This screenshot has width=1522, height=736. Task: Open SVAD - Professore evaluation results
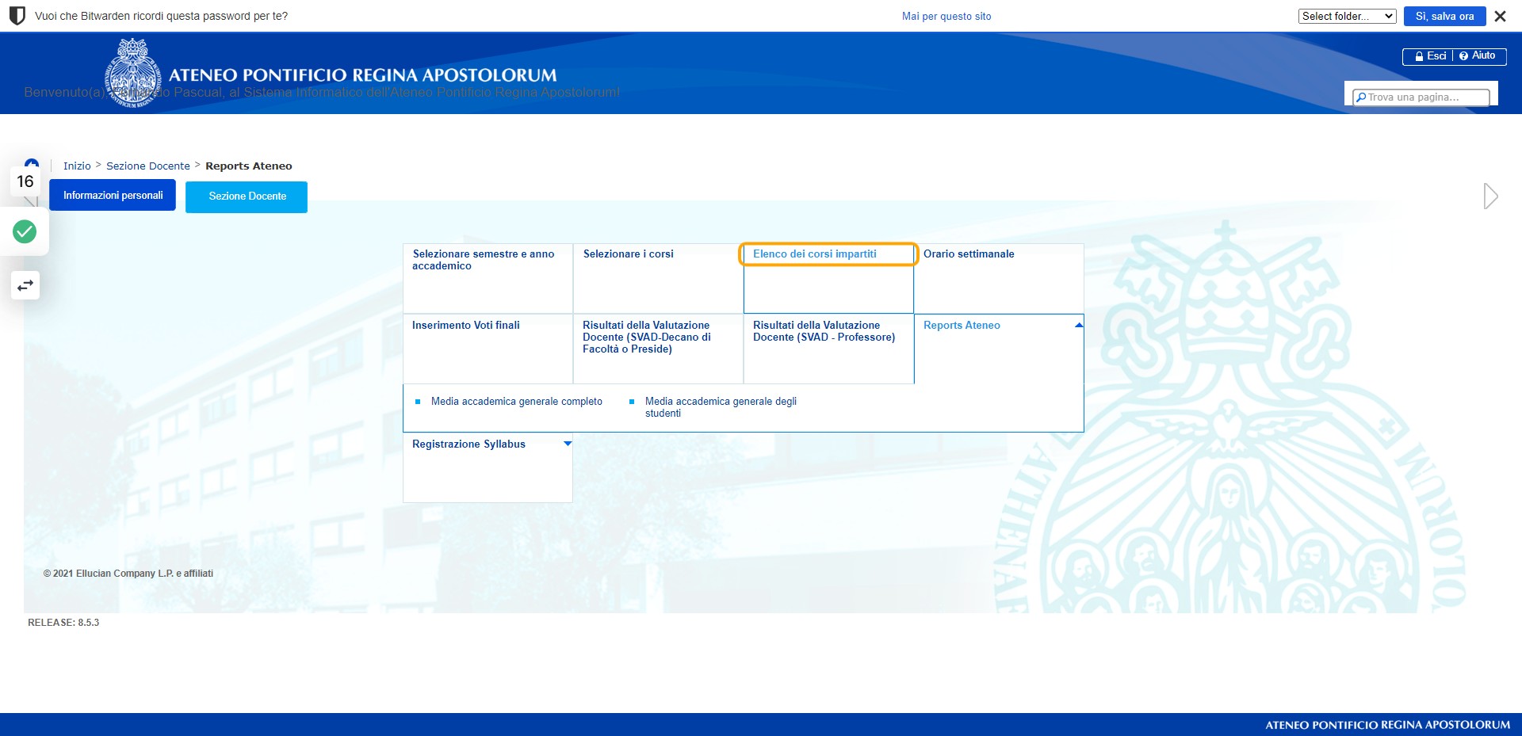click(828, 349)
